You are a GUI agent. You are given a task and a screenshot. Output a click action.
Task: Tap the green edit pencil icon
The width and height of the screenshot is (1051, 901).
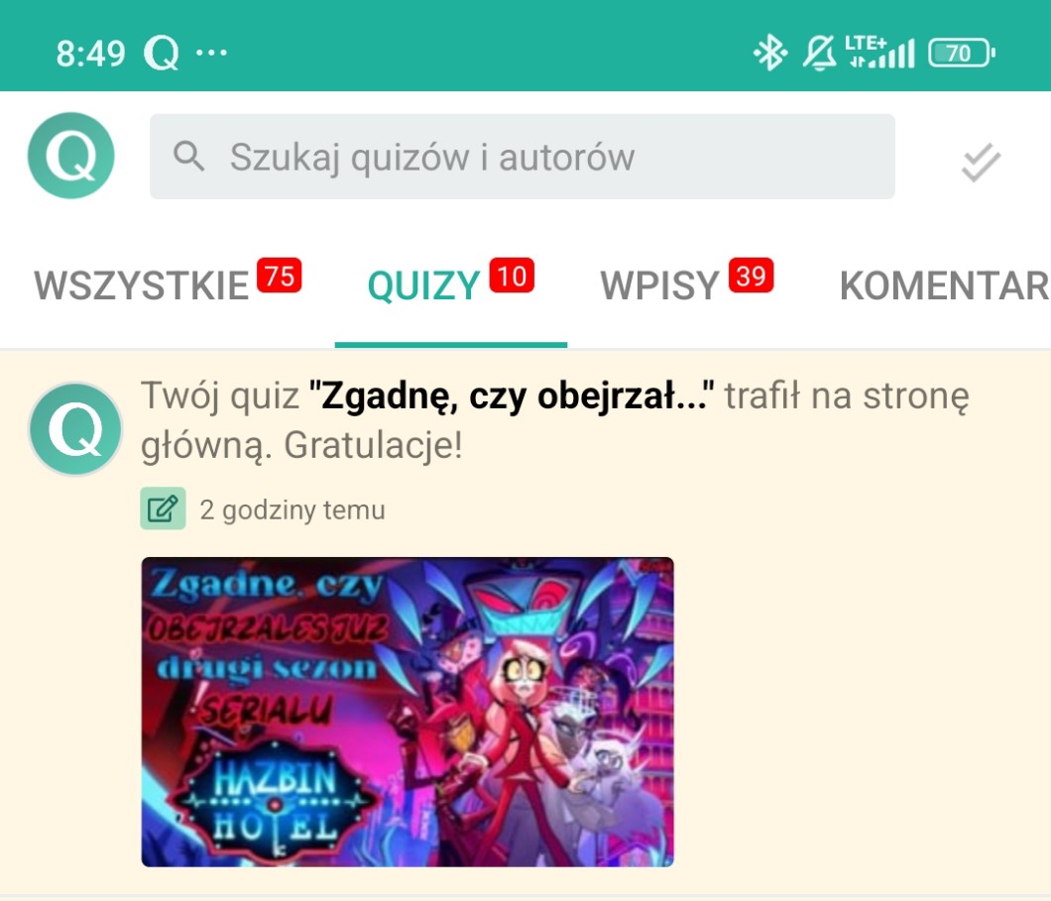point(163,509)
